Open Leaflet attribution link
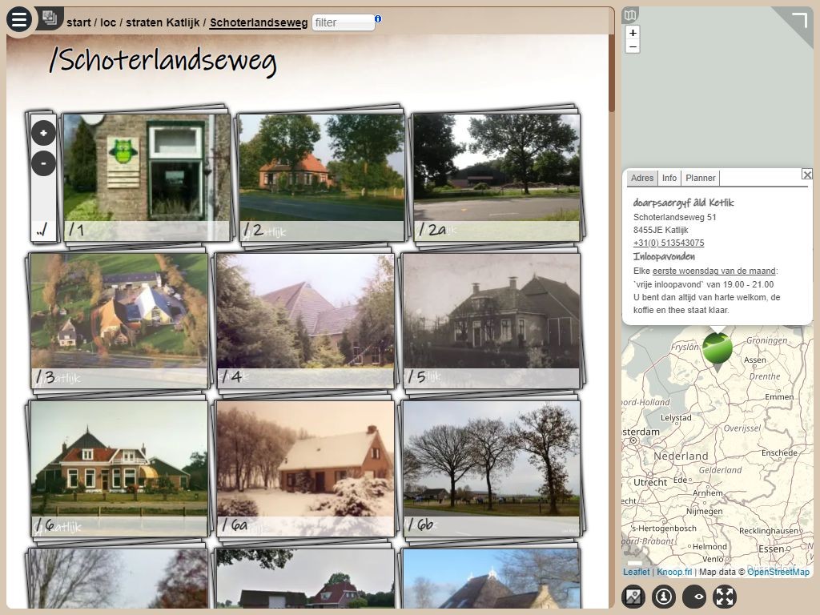This screenshot has height=615, width=820. [636, 572]
